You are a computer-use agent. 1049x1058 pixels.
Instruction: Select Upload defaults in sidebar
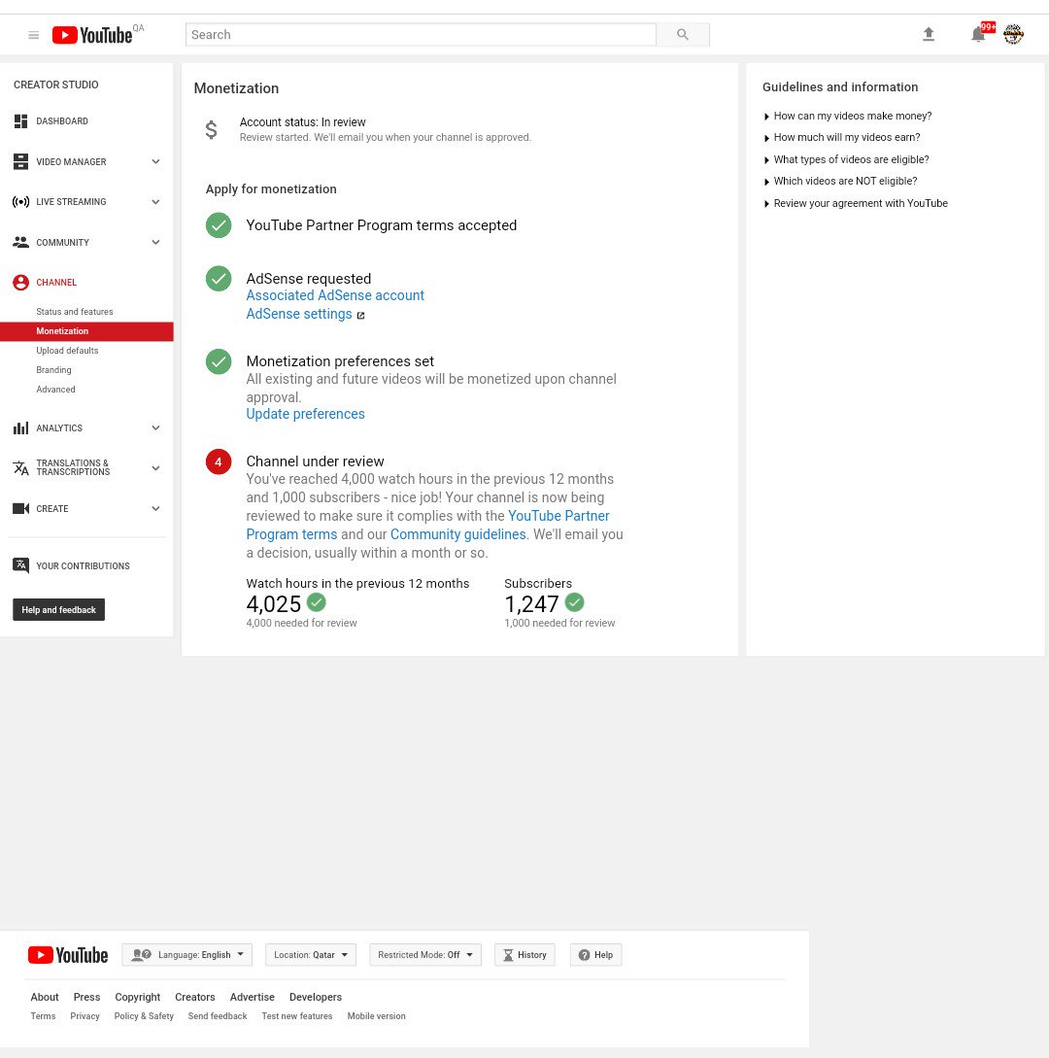(67, 351)
